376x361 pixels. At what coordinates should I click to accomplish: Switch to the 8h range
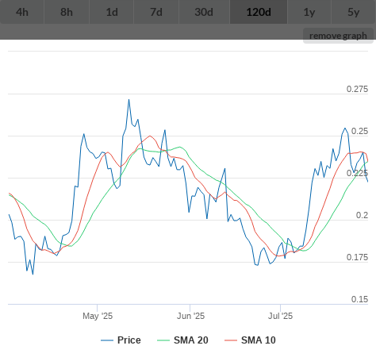click(x=67, y=12)
